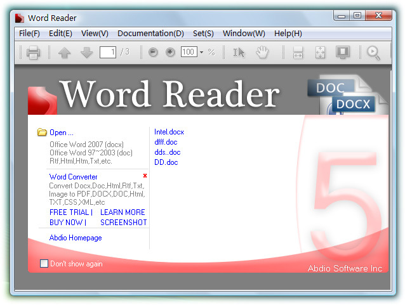The height and width of the screenshot is (305, 405).
Task: Click the zoom value field showing 100
Action: click(189, 52)
